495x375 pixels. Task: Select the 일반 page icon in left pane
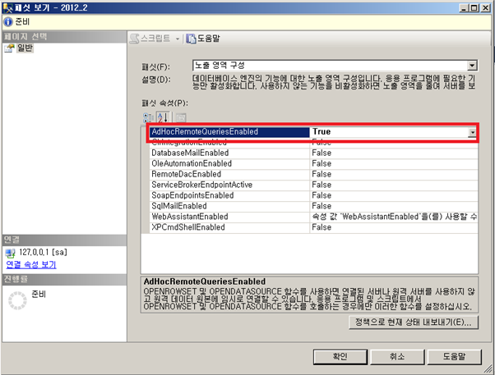[x=10, y=49]
